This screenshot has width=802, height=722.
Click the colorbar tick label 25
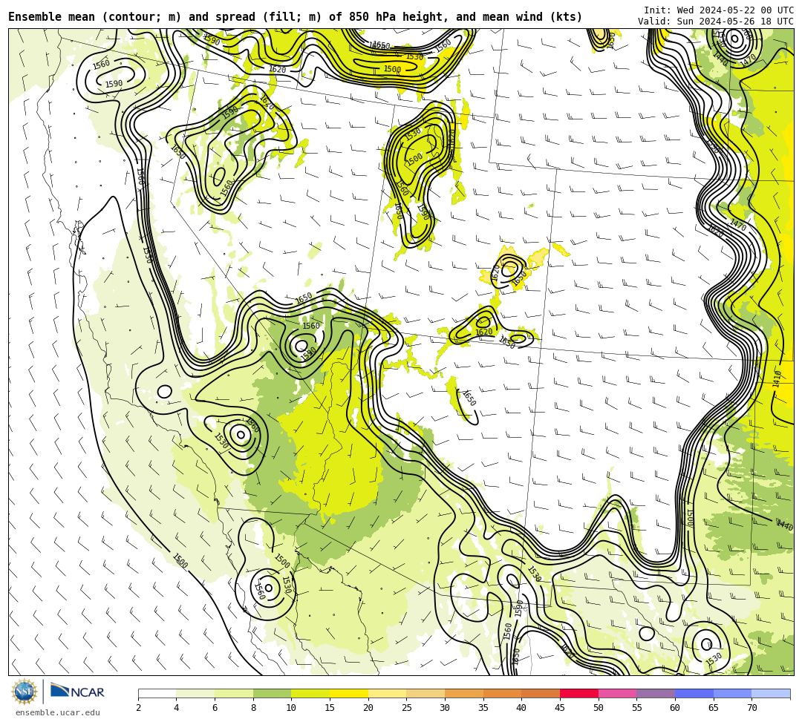coord(407,708)
